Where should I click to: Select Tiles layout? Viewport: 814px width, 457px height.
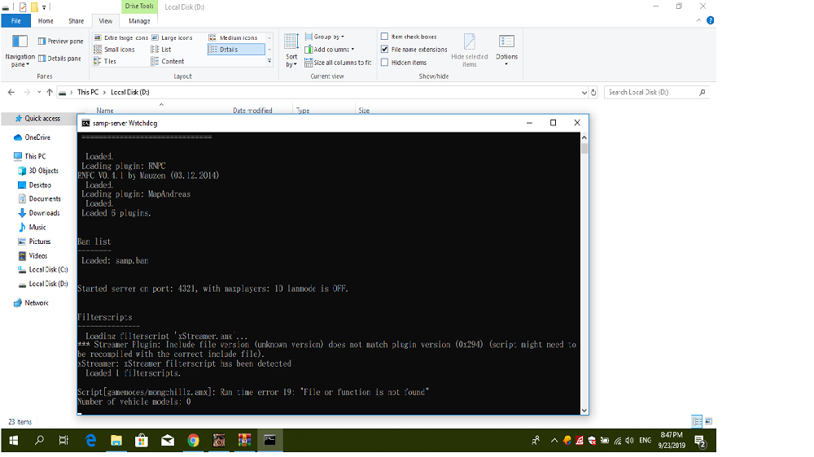click(x=105, y=61)
